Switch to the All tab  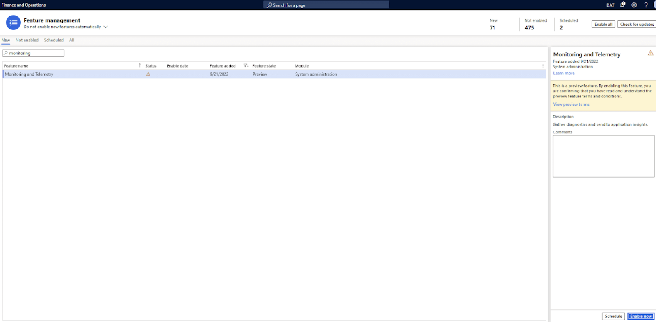point(72,40)
